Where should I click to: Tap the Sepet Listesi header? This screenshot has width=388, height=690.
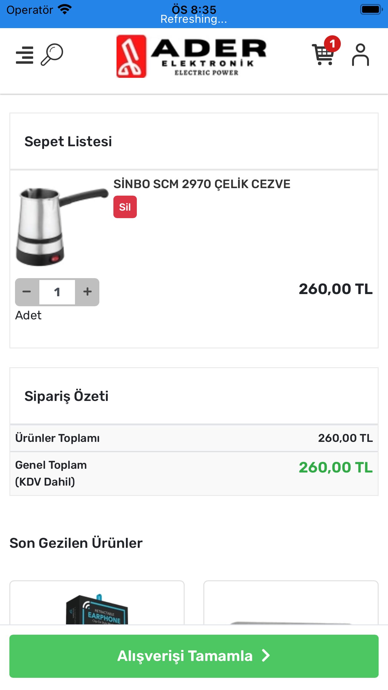pos(68,142)
